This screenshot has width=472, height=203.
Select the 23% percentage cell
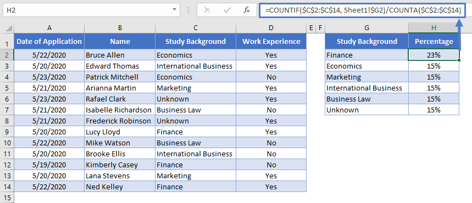click(x=434, y=55)
